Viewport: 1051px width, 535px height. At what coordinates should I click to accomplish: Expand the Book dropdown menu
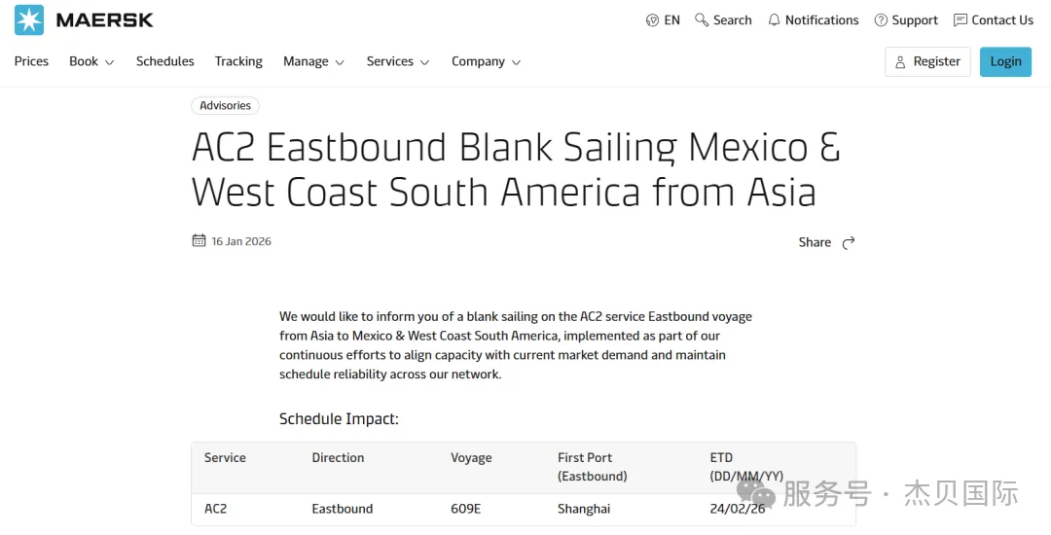pos(91,61)
